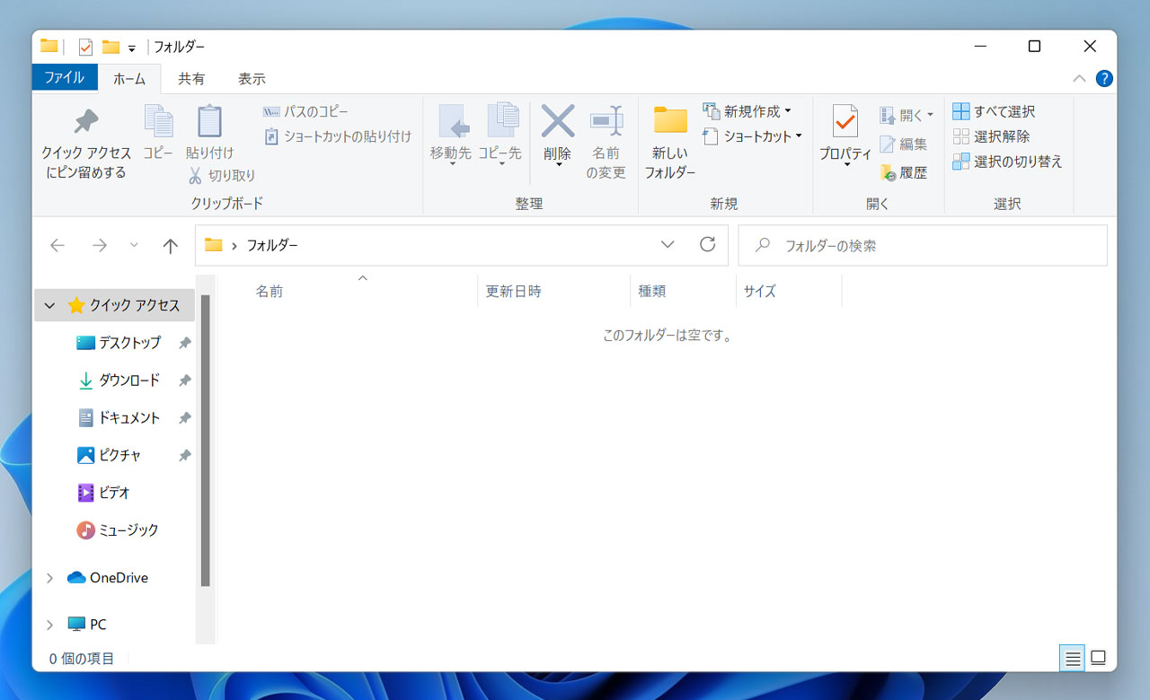Click the 切り取り scissors command

pyautogui.click(x=222, y=175)
